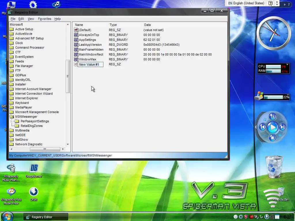This screenshot has width=295, height=221.
Task: Expand the PerPassportSettings subkey
Action: (x=11, y=121)
